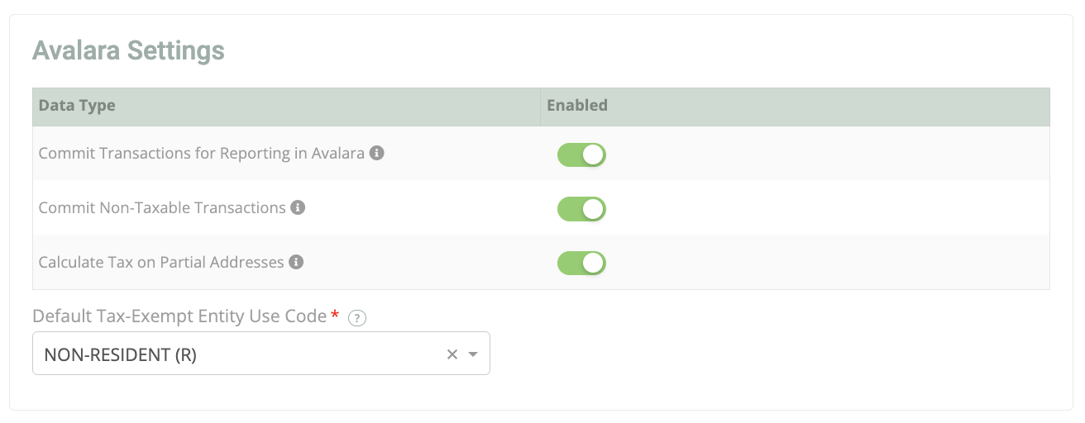Click the Calculate Tax on Partial Addresses label
This screenshot has width=1085, height=423.
point(161,263)
